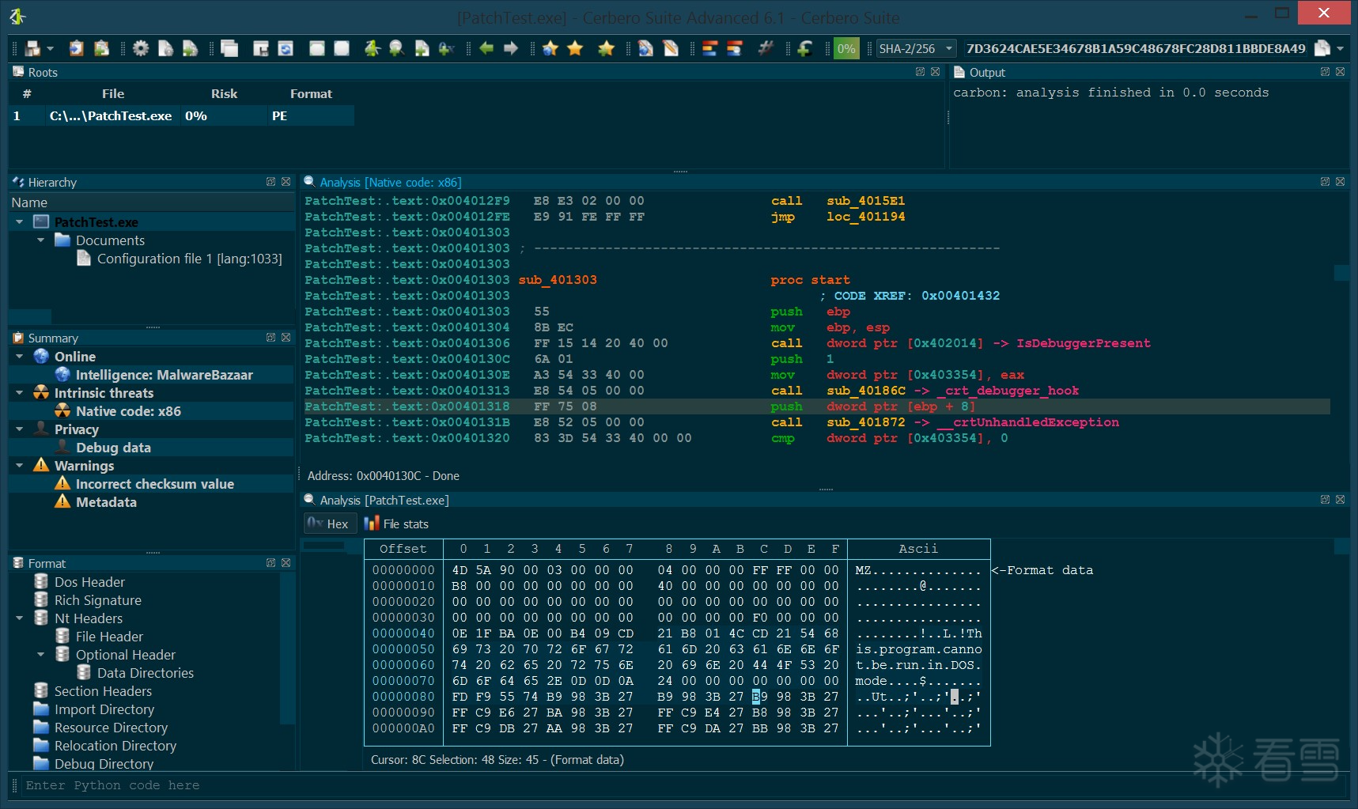The width and height of the screenshot is (1358, 809).
Task: Collapse the Warnings group in Summary
Action: (20, 466)
